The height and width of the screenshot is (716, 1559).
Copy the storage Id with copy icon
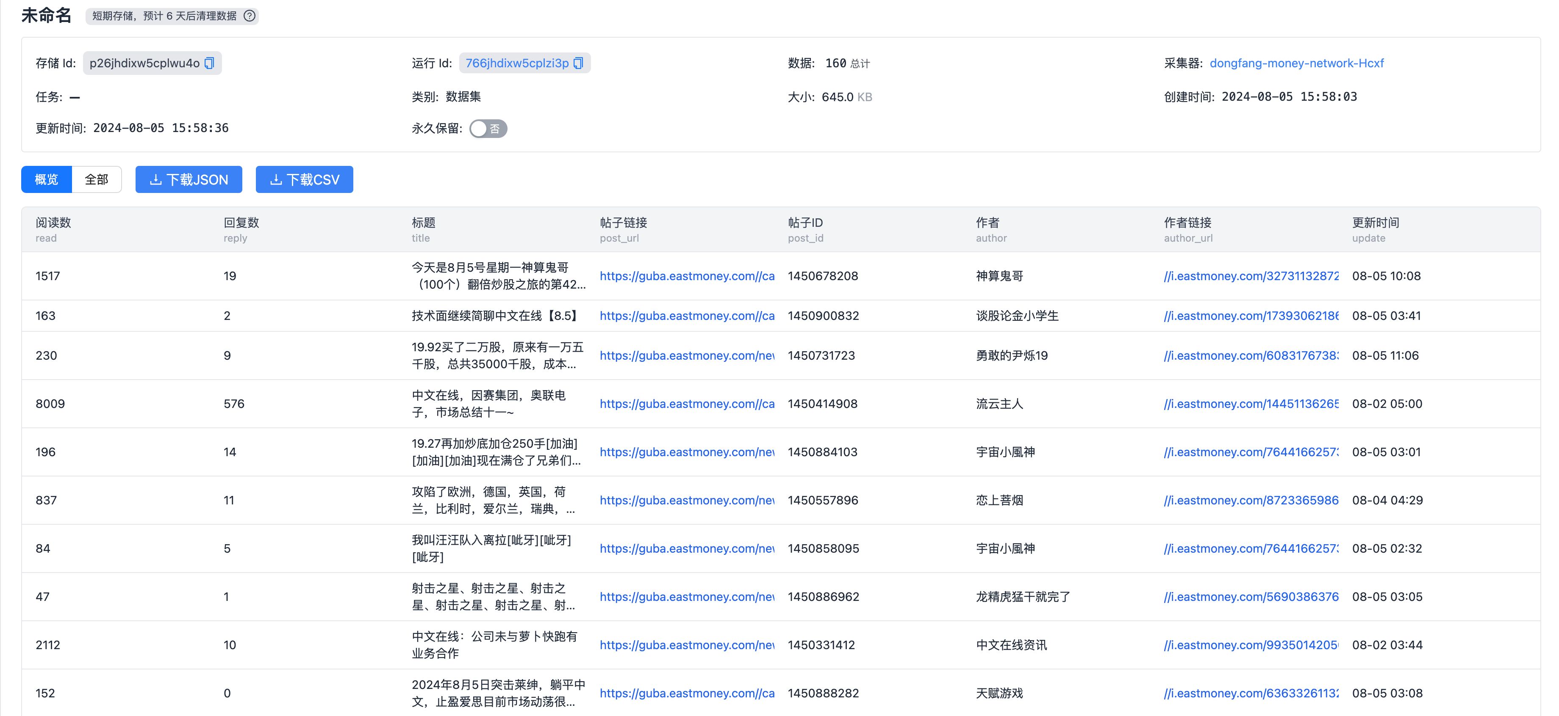coord(209,63)
